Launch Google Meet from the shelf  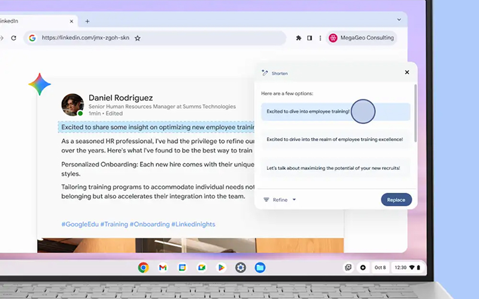[x=202, y=267]
